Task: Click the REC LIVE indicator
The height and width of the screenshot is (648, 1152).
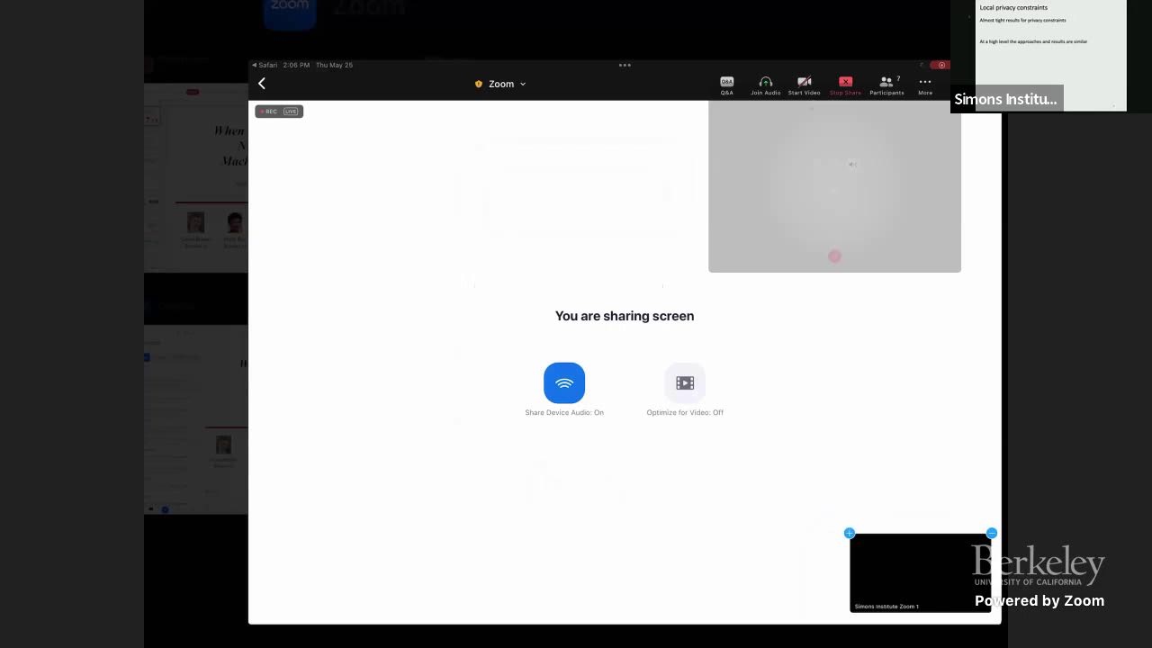Action: pos(279,112)
